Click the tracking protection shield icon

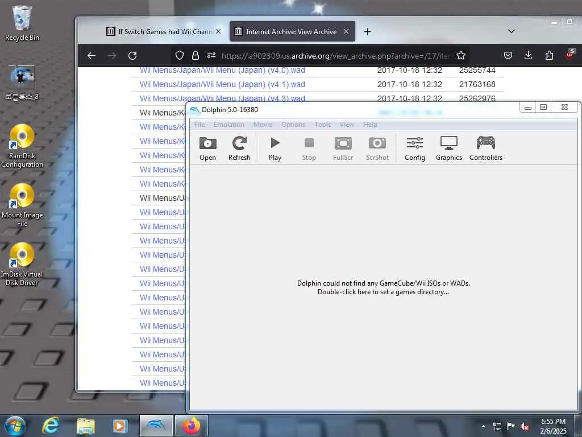pos(180,55)
